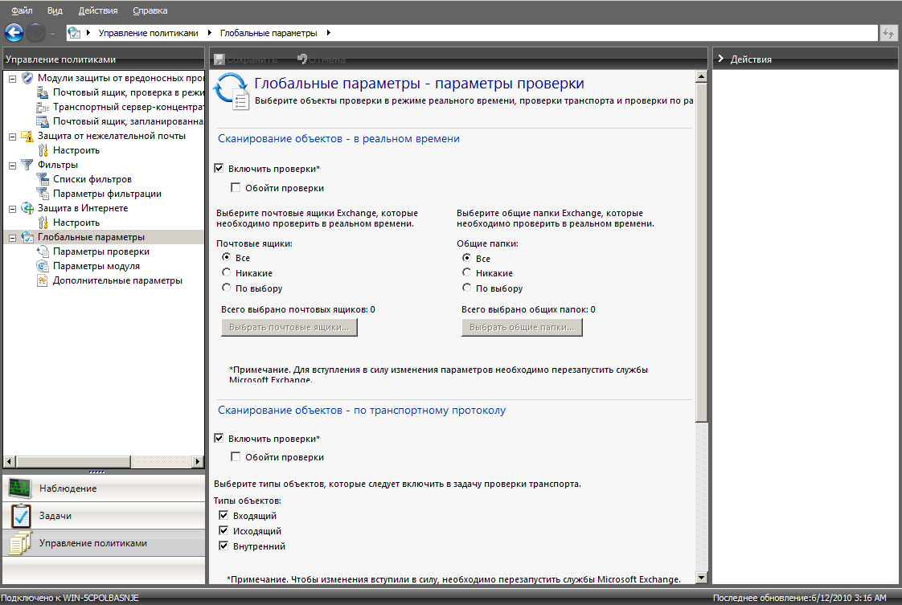Click the Глобальные параметры tree icon
The image size is (902, 605).
coord(27,237)
